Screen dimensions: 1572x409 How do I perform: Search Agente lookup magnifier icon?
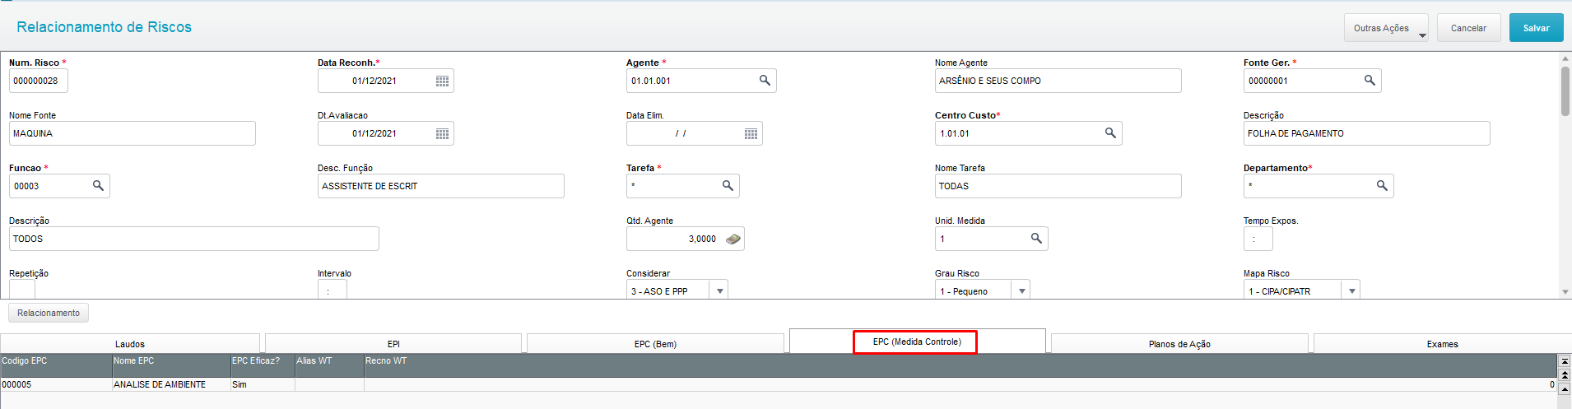pos(765,80)
